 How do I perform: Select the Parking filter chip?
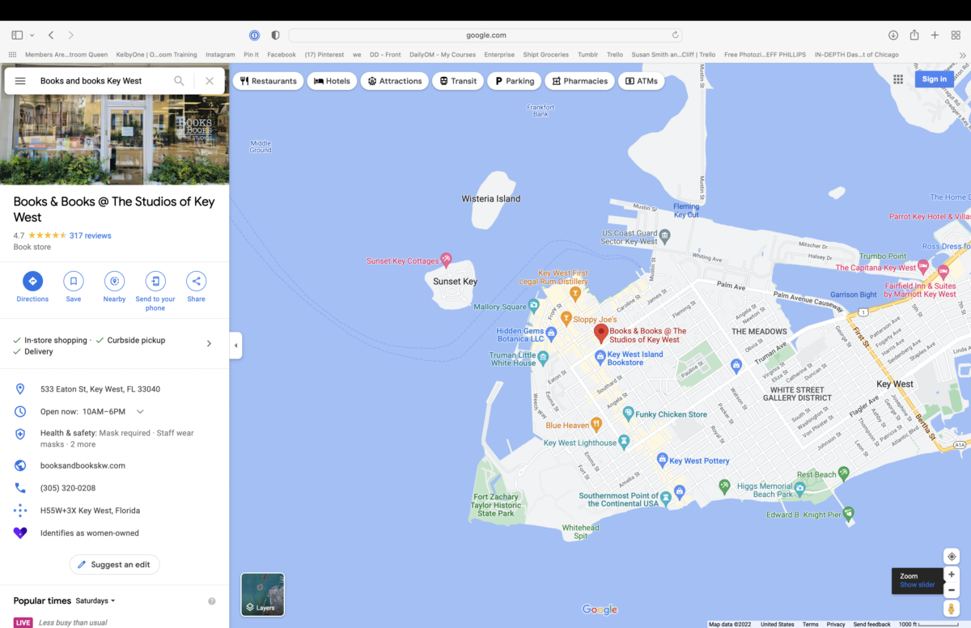514,81
